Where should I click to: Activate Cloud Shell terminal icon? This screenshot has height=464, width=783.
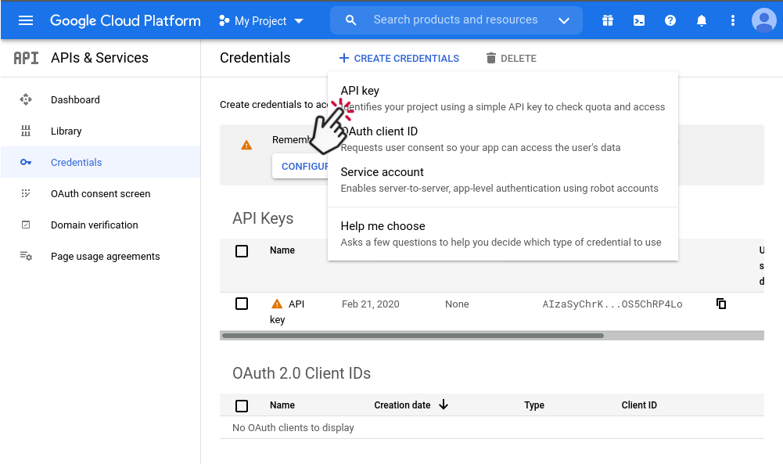pos(639,20)
